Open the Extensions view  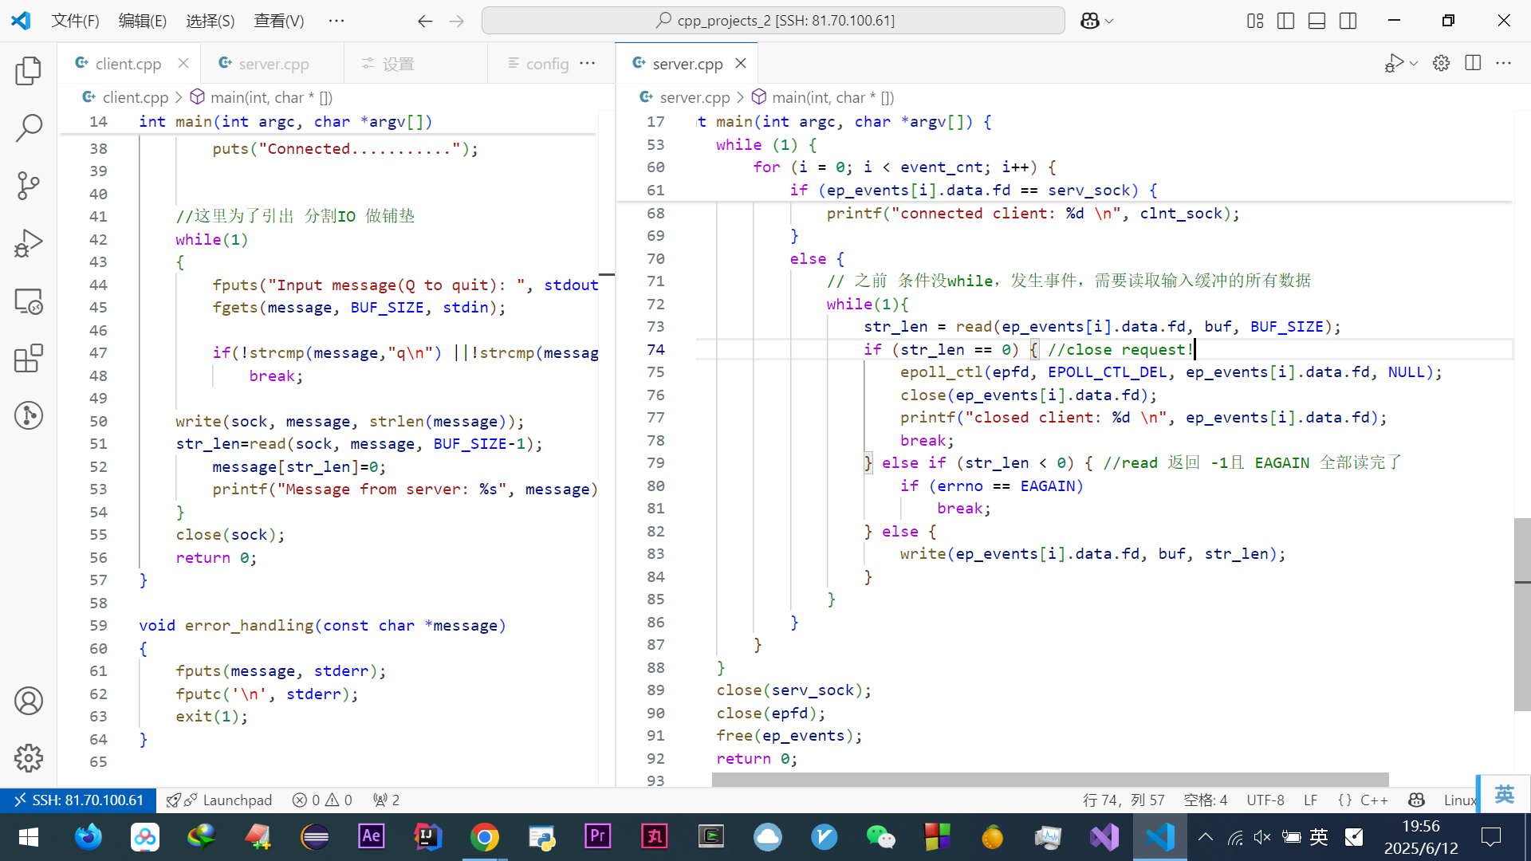pos(29,359)
